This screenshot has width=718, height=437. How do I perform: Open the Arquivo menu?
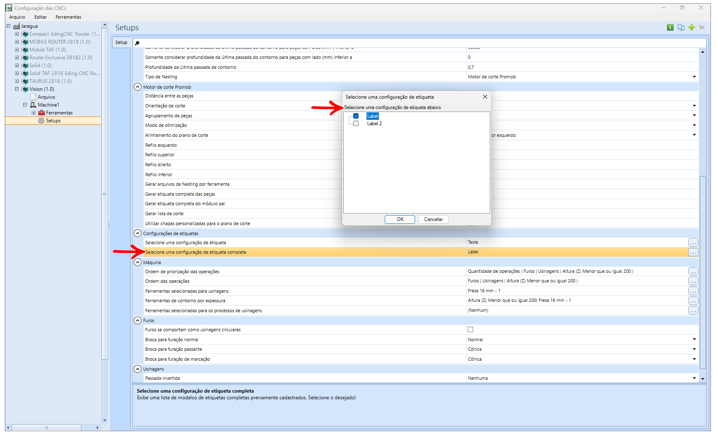pos(17,17)
